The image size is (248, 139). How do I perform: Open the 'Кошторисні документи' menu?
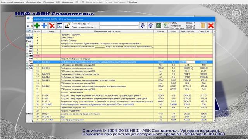tap(12, 2)
